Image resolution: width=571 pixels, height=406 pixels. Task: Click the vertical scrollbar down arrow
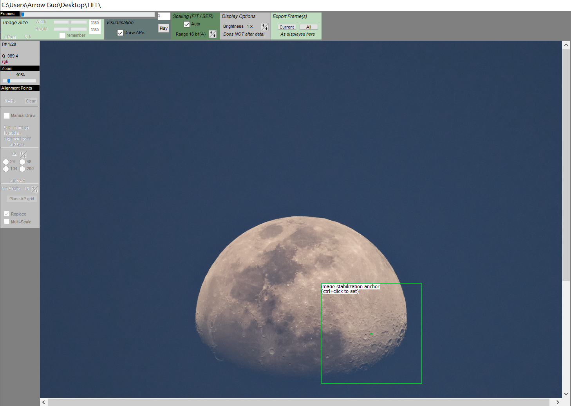coord(566,394)
